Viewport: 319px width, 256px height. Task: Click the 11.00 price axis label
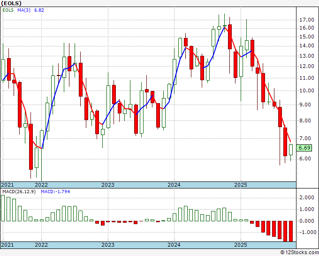pos(307,78)
